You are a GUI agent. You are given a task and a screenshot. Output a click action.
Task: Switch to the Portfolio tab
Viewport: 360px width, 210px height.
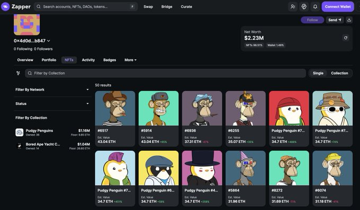(x=49, y=60)
